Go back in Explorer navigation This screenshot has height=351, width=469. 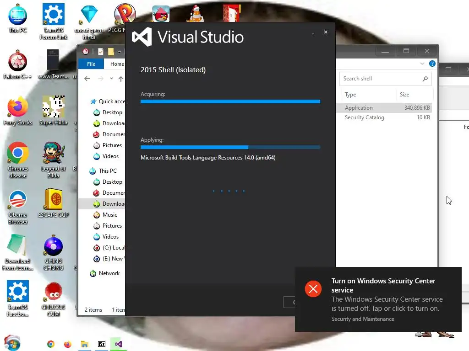(87, 79)
